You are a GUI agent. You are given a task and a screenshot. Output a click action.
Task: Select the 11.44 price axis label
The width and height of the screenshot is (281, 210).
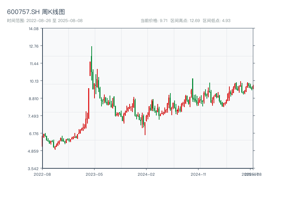click(33, 64)
